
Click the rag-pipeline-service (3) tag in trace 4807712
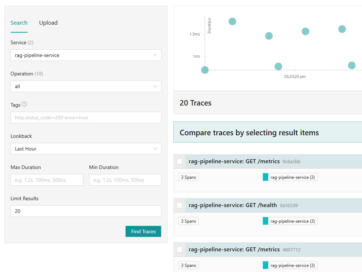click(290, 265)
